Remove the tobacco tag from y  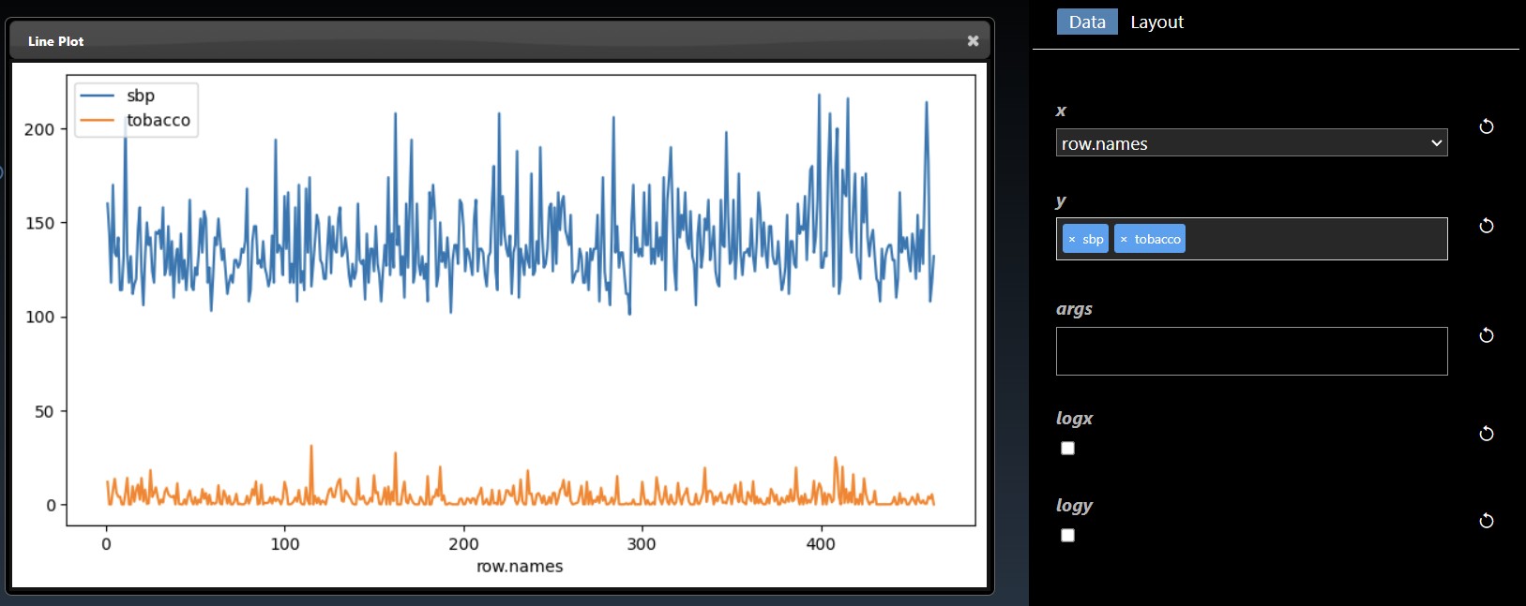click(x=1124, y=240)
